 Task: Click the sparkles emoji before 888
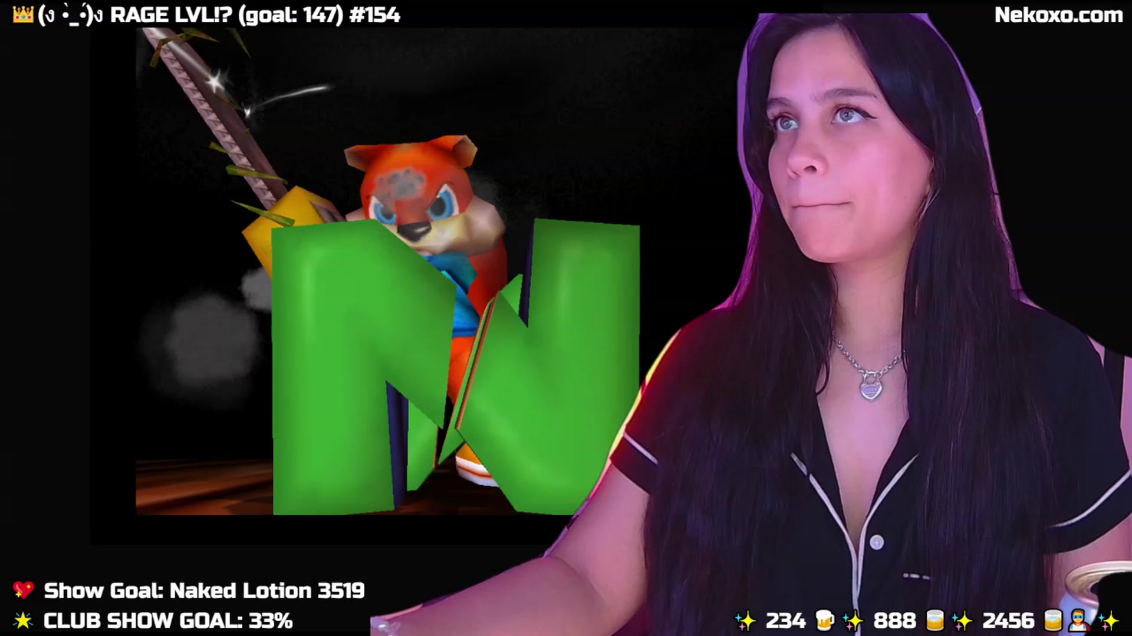pyautogui.click(x=853, y=621)
